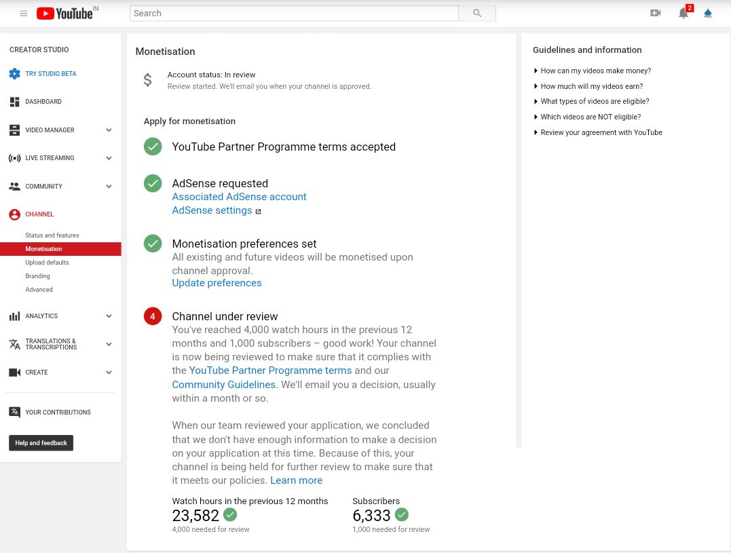This screenshot has height=553, width=731.
Task: Expand the Community chevron
Action: click(x=109, y=187)
